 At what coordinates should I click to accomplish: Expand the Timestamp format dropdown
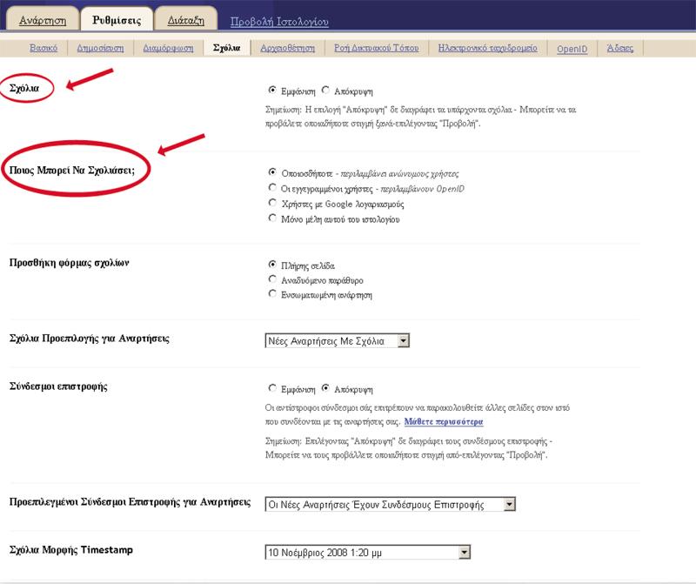coord(464,552)
